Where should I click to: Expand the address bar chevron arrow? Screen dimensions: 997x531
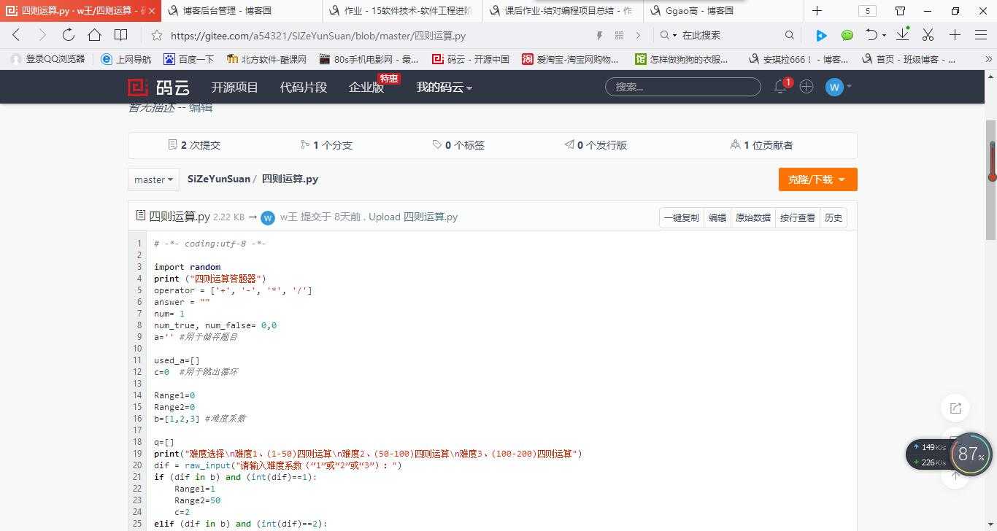point(638,35)
